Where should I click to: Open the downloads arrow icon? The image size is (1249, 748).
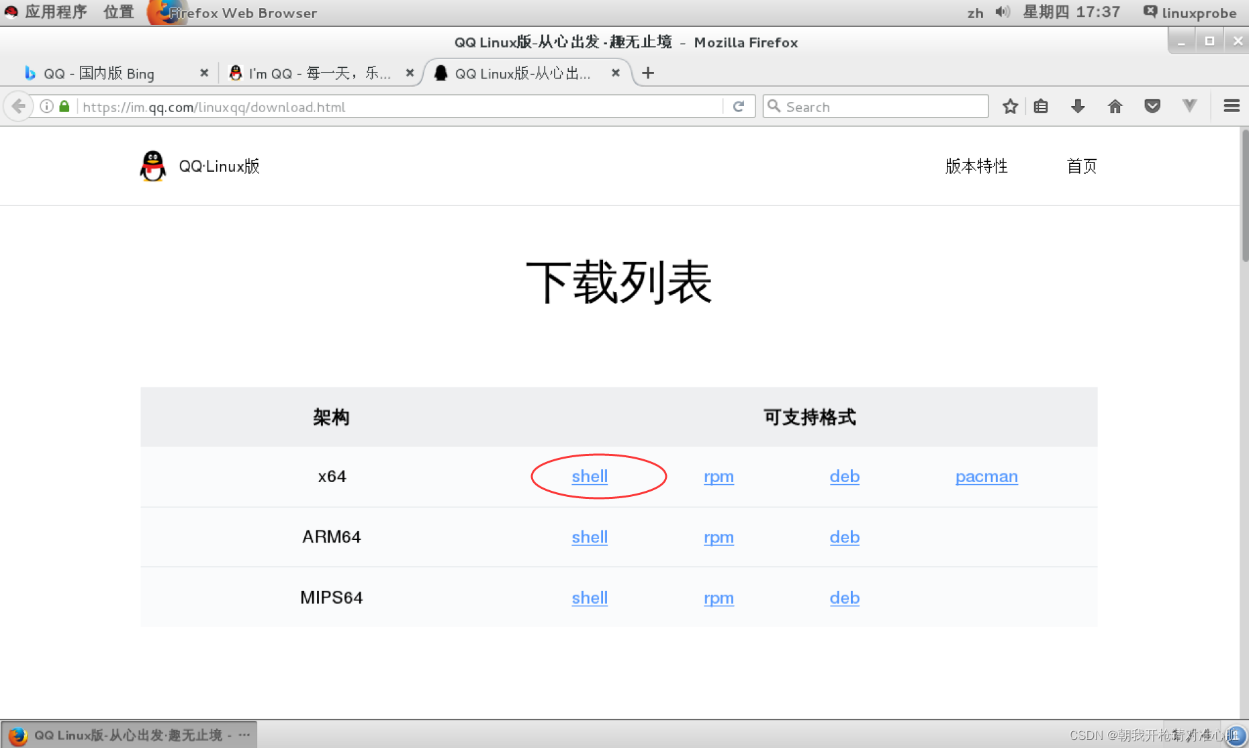(1078, 106)
